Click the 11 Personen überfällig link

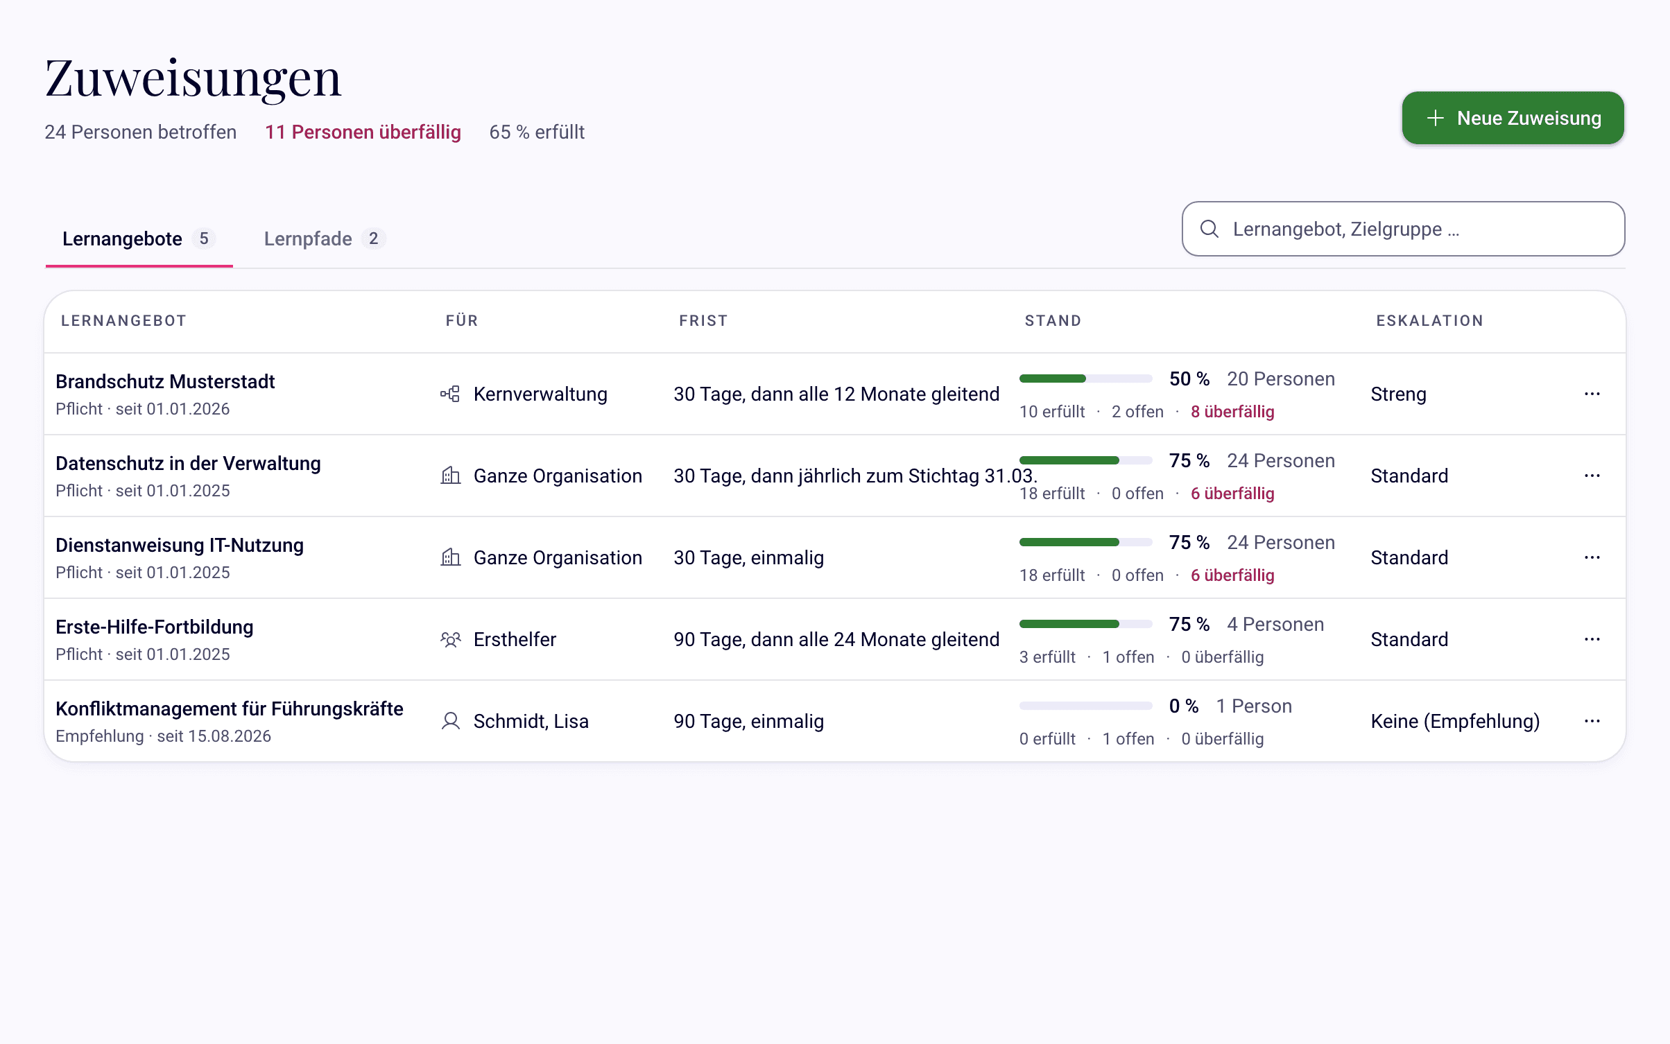click(363, 132)
